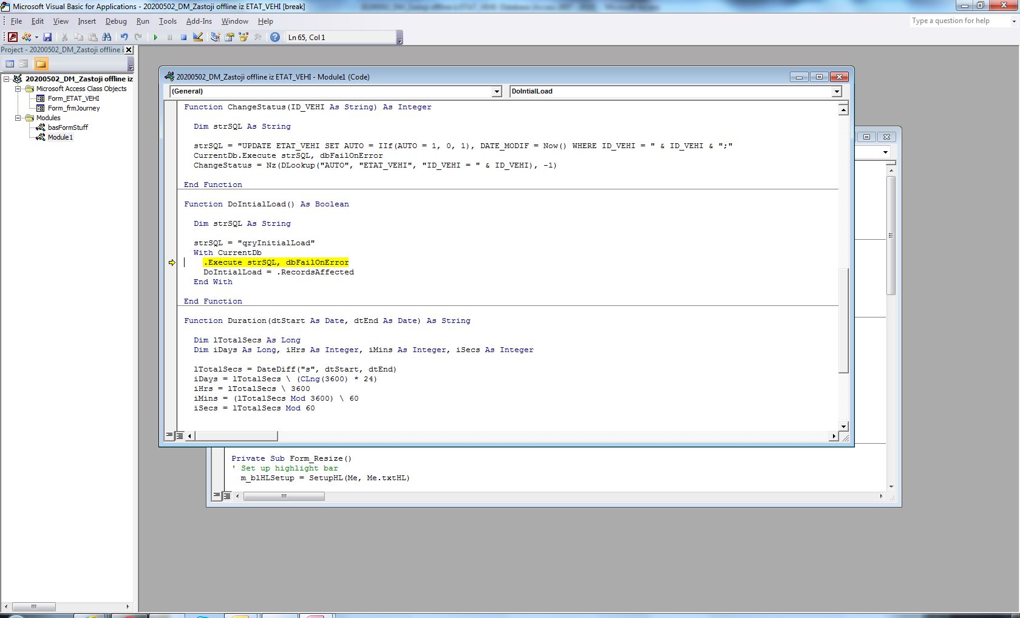Open the View menu
1020x618 pixels.
(61, 21)
